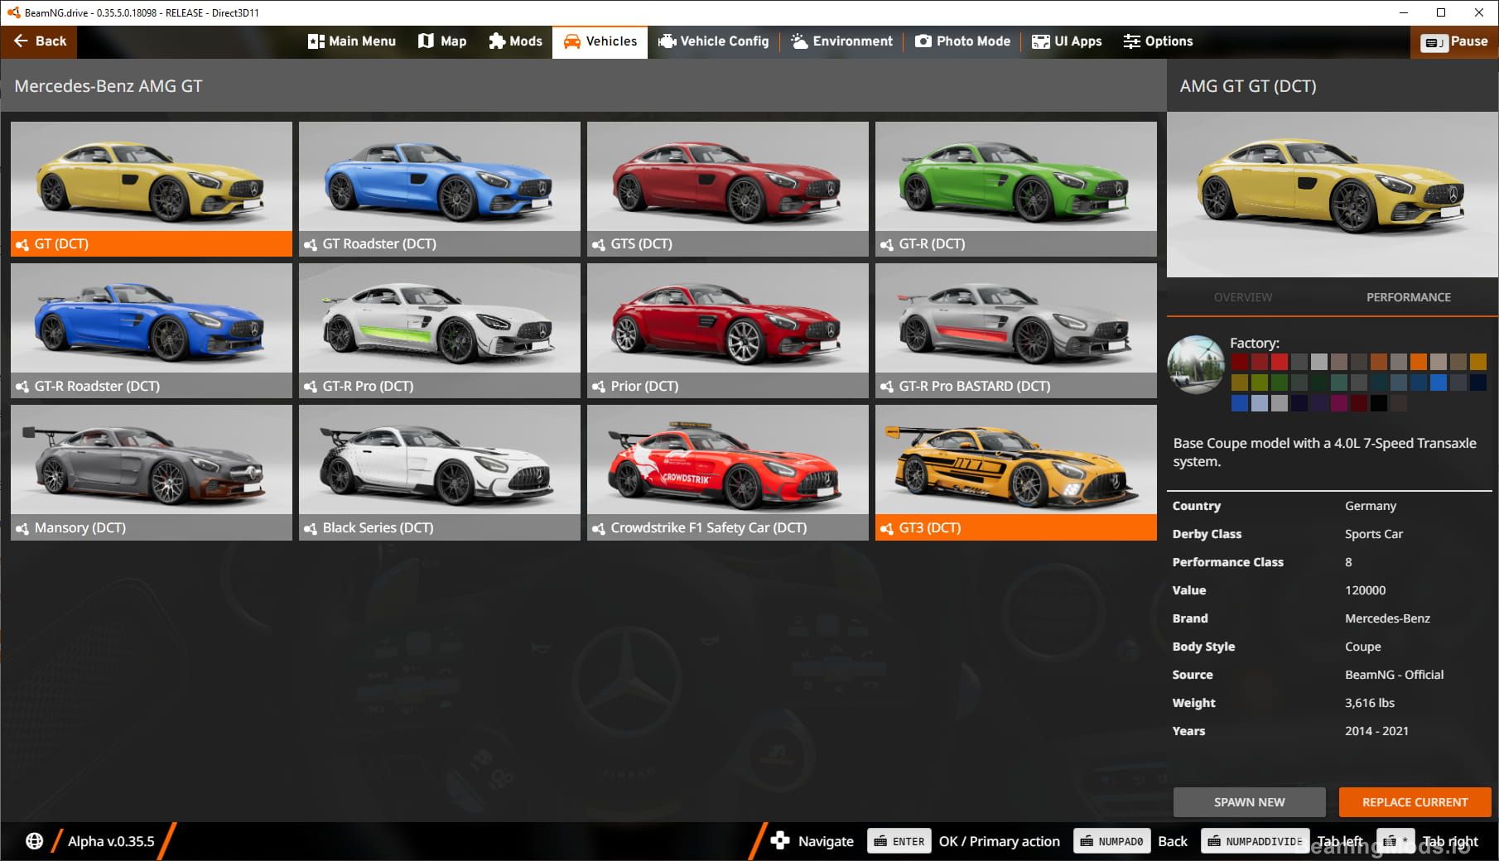This screenshot has width=1499, height=861.
Task: Pick the black factory colour swatch
Action: pyautogui.click(x=1379, y=403)
